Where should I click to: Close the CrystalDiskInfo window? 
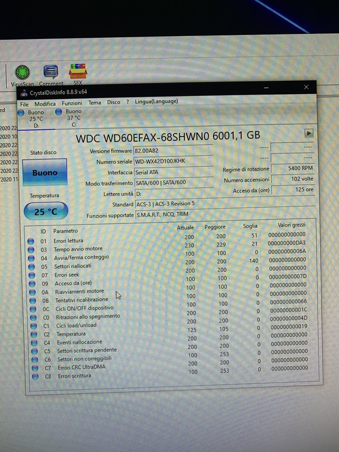[x=306, y=87]
